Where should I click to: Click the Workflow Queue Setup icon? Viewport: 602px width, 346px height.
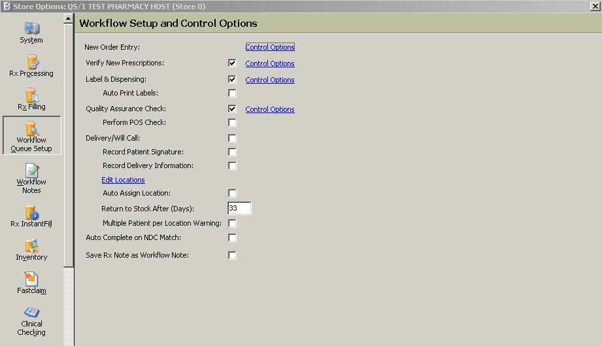point(32,135)
